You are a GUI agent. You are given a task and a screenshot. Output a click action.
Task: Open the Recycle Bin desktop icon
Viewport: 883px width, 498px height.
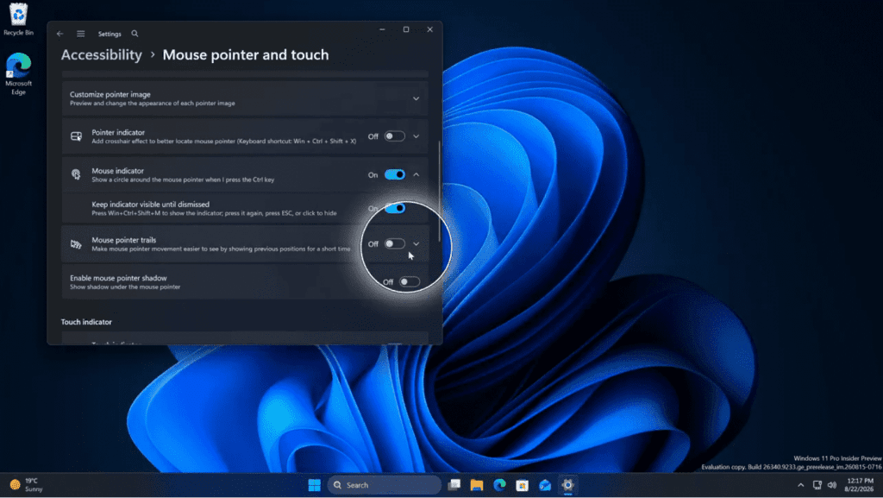(x=18, y=20)
